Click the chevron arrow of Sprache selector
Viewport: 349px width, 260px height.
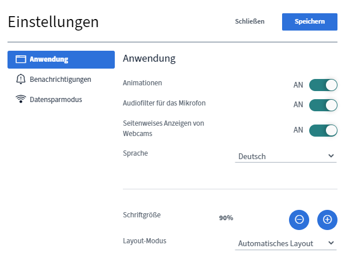[331, 156]
